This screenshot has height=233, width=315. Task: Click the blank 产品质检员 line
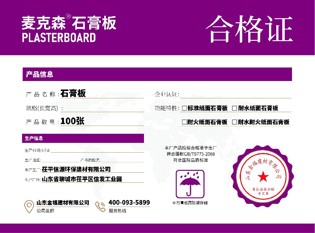122,160
